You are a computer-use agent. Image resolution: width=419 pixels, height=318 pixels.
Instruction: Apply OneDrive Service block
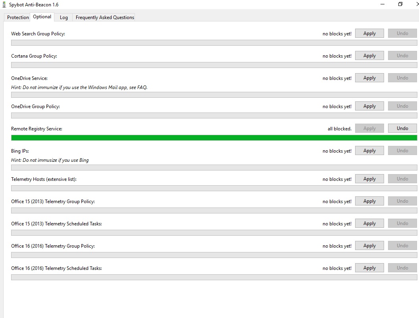click(x=369, y=78)
